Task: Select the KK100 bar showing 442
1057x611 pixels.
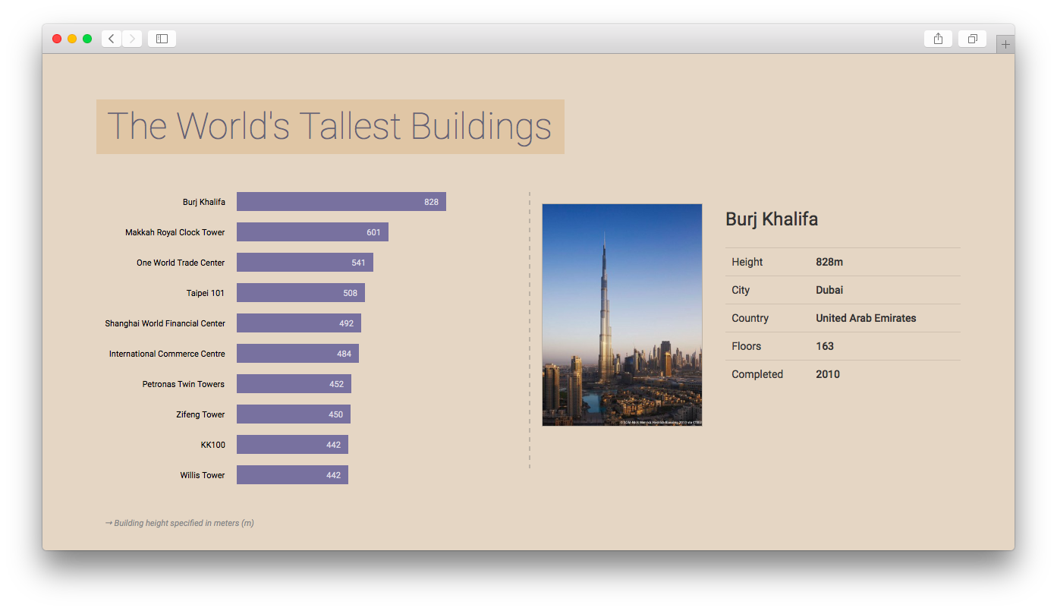Action: (x=292, y=445)
